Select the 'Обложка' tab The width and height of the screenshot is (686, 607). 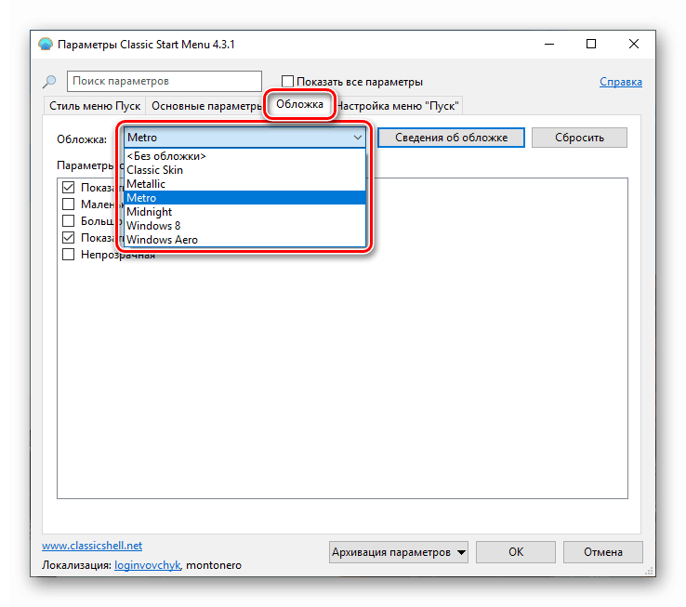(x=299, y=104)
